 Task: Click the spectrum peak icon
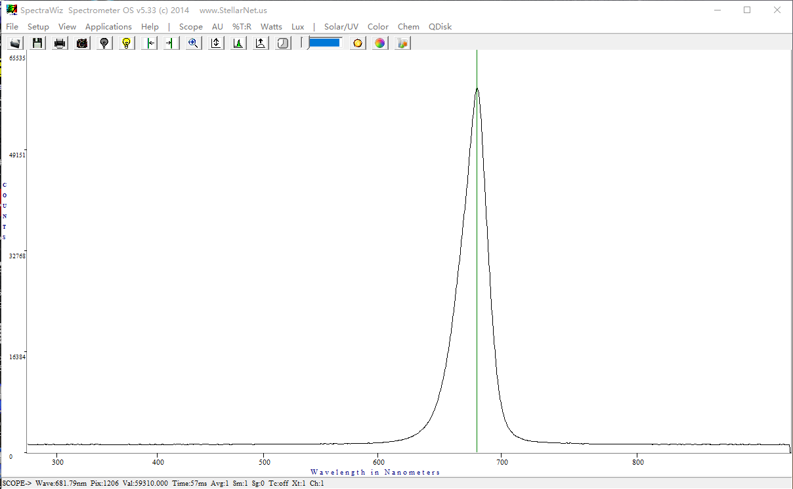tap(238, 43)
